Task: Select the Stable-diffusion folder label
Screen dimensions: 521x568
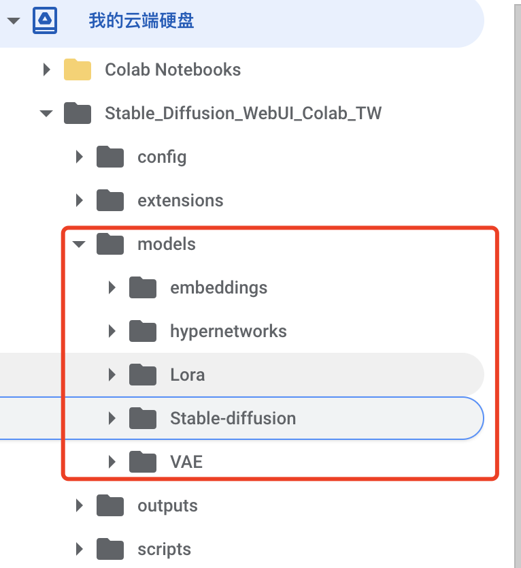Action: coord(233,418)
